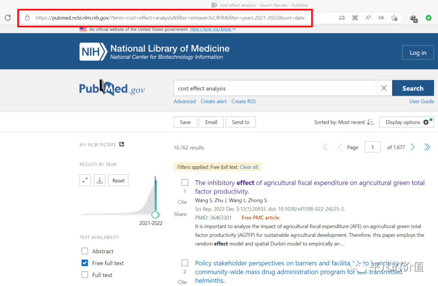The height and width of the screenshot is (286, 438).
Task: Click the 'Free PMC article.' label
Action: pyautogui.click(x=261, y=218)
